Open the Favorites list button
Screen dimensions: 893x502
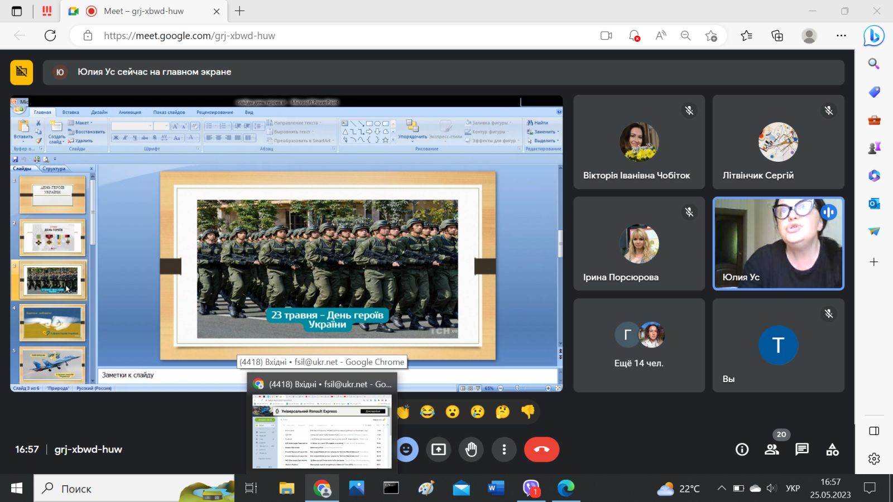tap(746, 36)
